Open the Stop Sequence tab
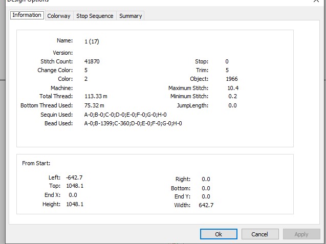Image resolution: width=326 pixels, height=244 pixels. point(95,16)
